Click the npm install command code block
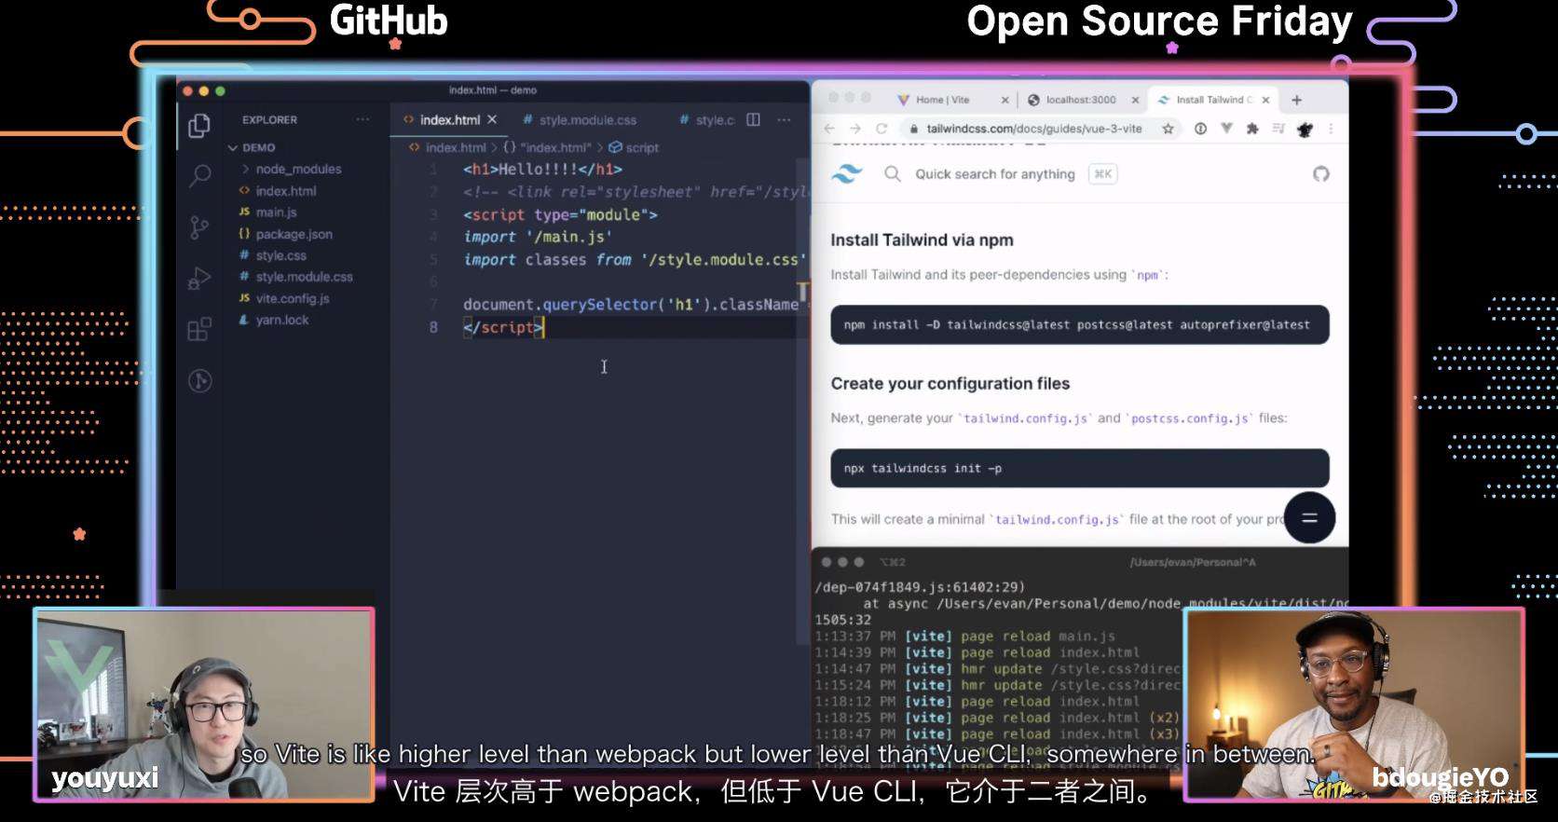Screen dimensions: 1558x822 pyautogui.click(x=1079, y=324)
